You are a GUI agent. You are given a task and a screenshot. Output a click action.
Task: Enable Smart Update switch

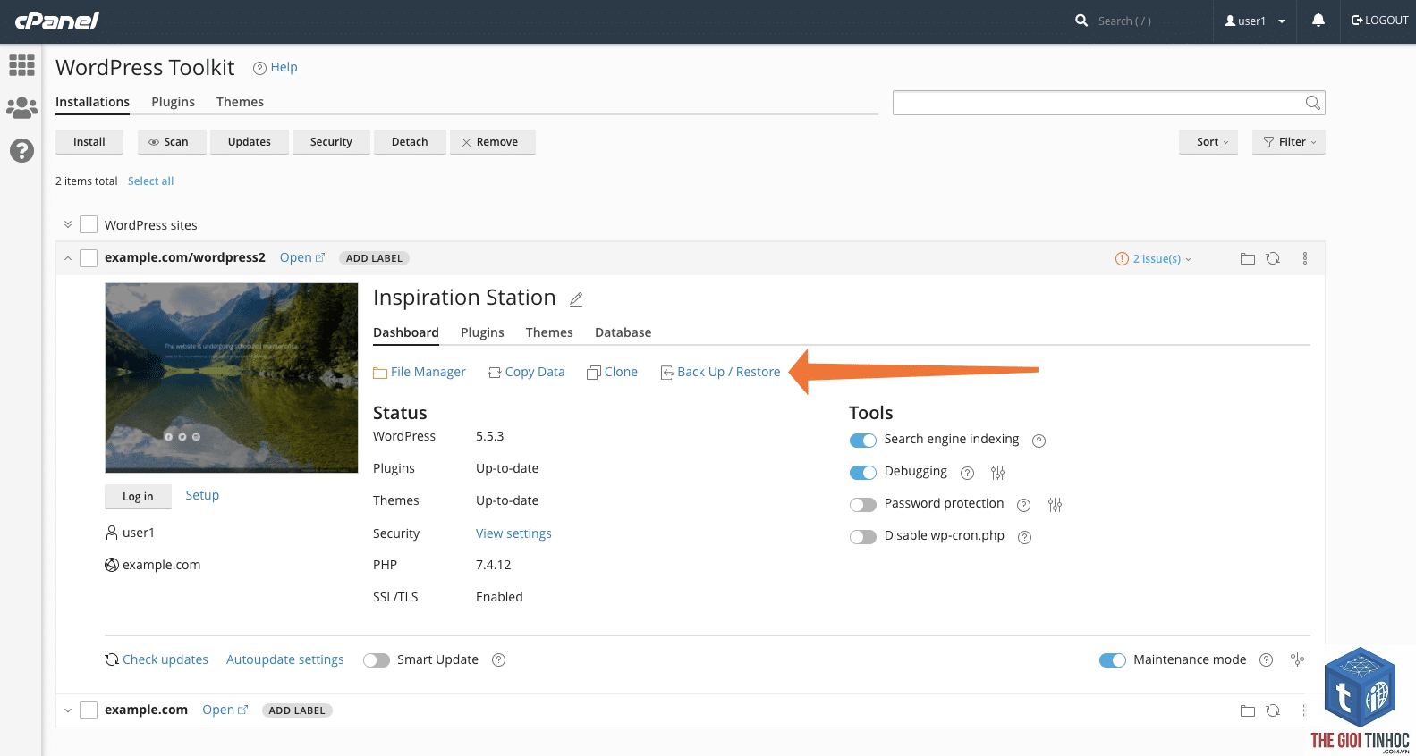click(x=377, y=659)
